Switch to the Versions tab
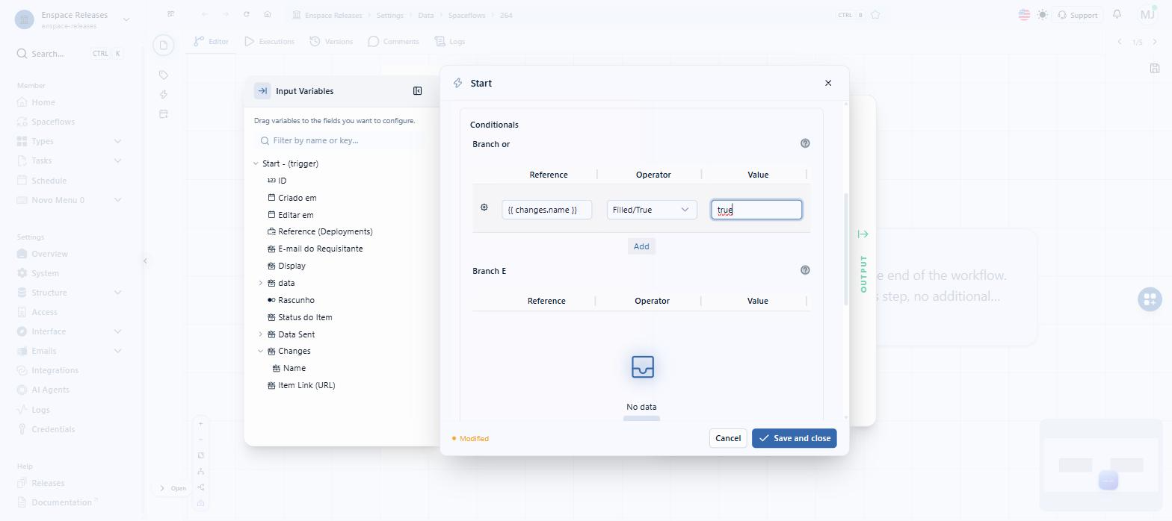The width and height of the screenshot is (1172, 521). (331, 41)
